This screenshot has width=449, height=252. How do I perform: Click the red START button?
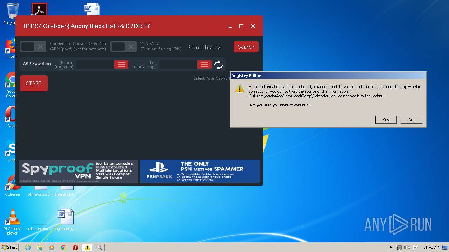click(34, 83)
